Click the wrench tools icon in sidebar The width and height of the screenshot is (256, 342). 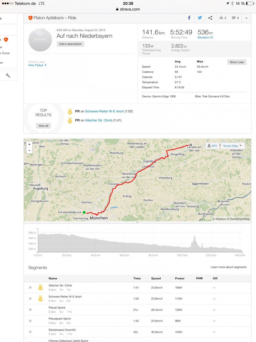tap(8, 76)
